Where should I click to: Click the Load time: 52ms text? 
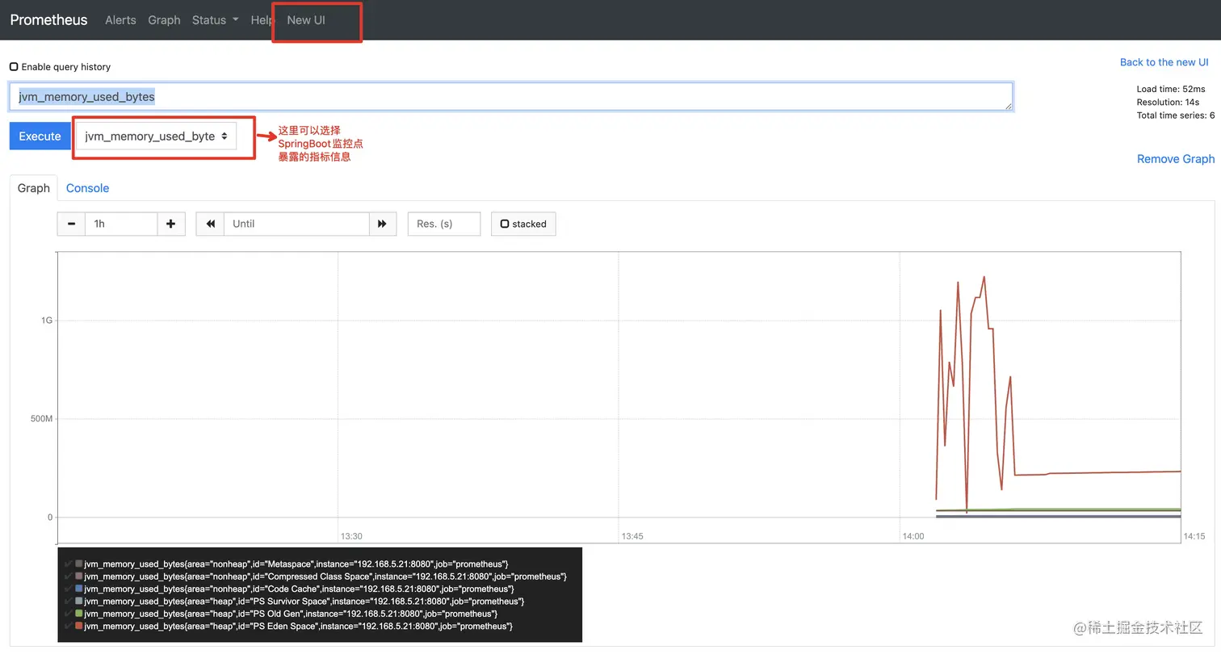point(1171,89)
